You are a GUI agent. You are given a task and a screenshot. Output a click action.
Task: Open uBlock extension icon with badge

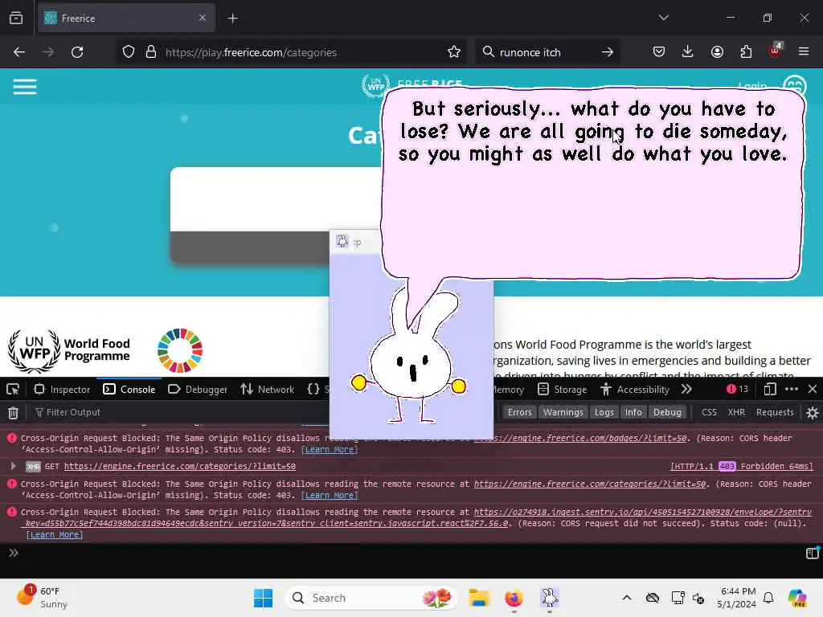coord(776,51)
